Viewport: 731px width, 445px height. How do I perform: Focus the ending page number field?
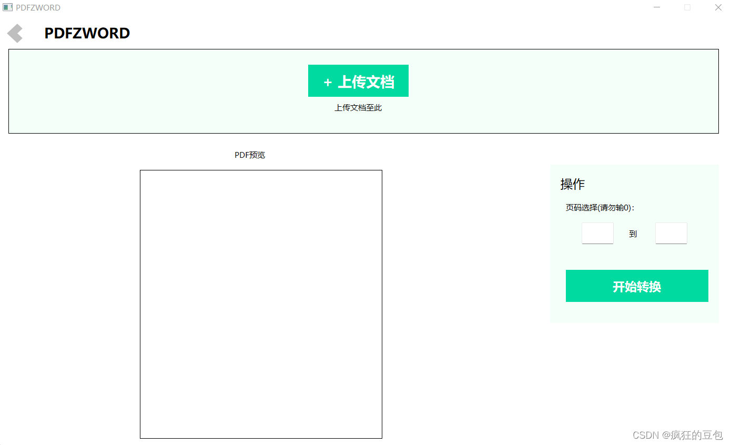coord(671,233)
